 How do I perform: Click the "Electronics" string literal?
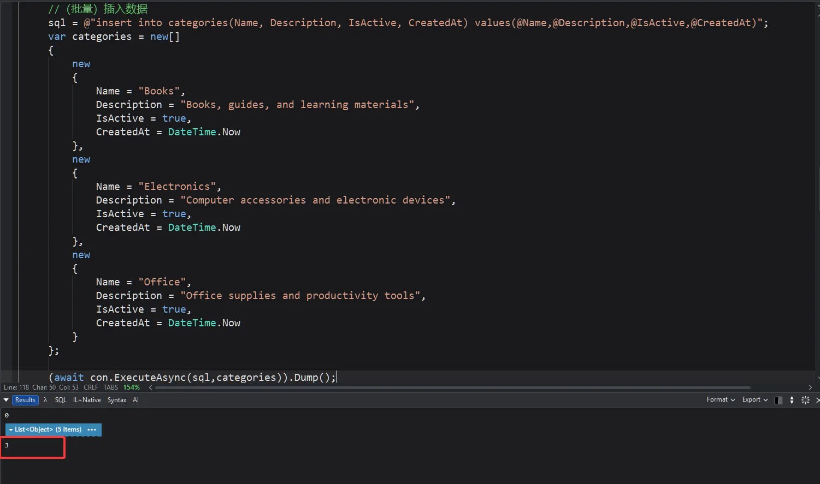click(177, 187)
